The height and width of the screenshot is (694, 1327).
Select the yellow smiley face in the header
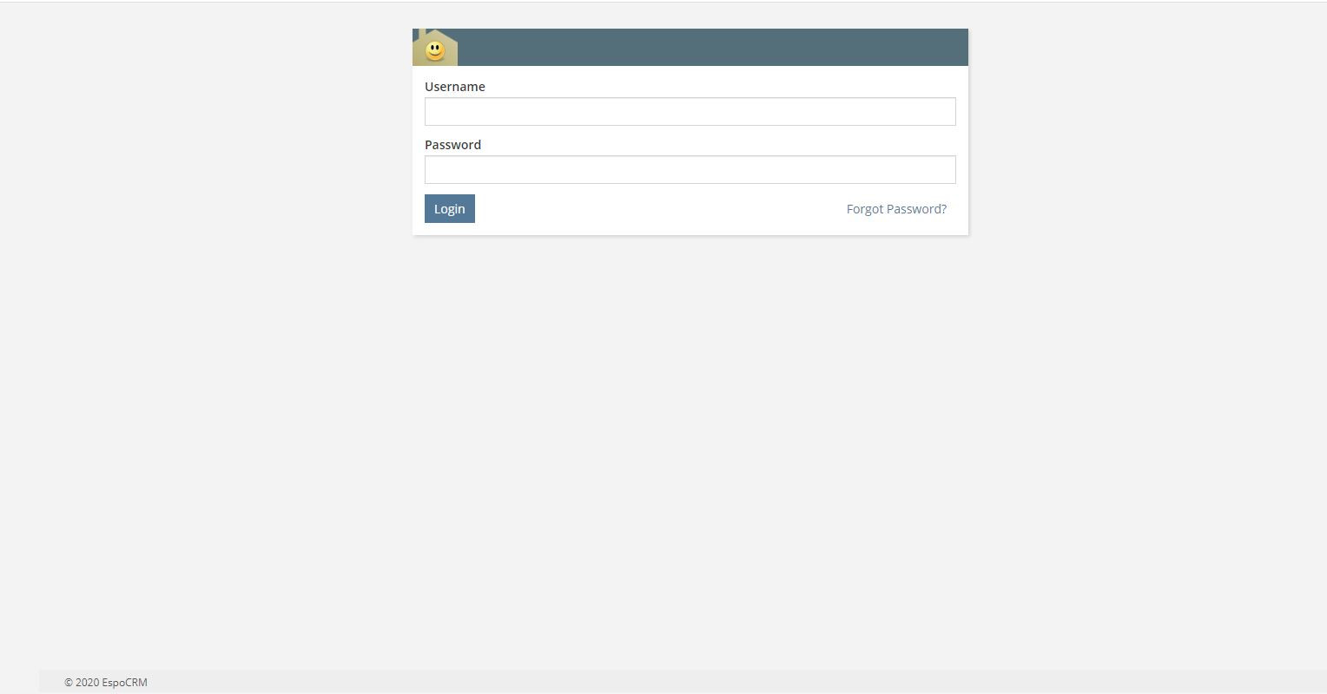click(435, 50)
